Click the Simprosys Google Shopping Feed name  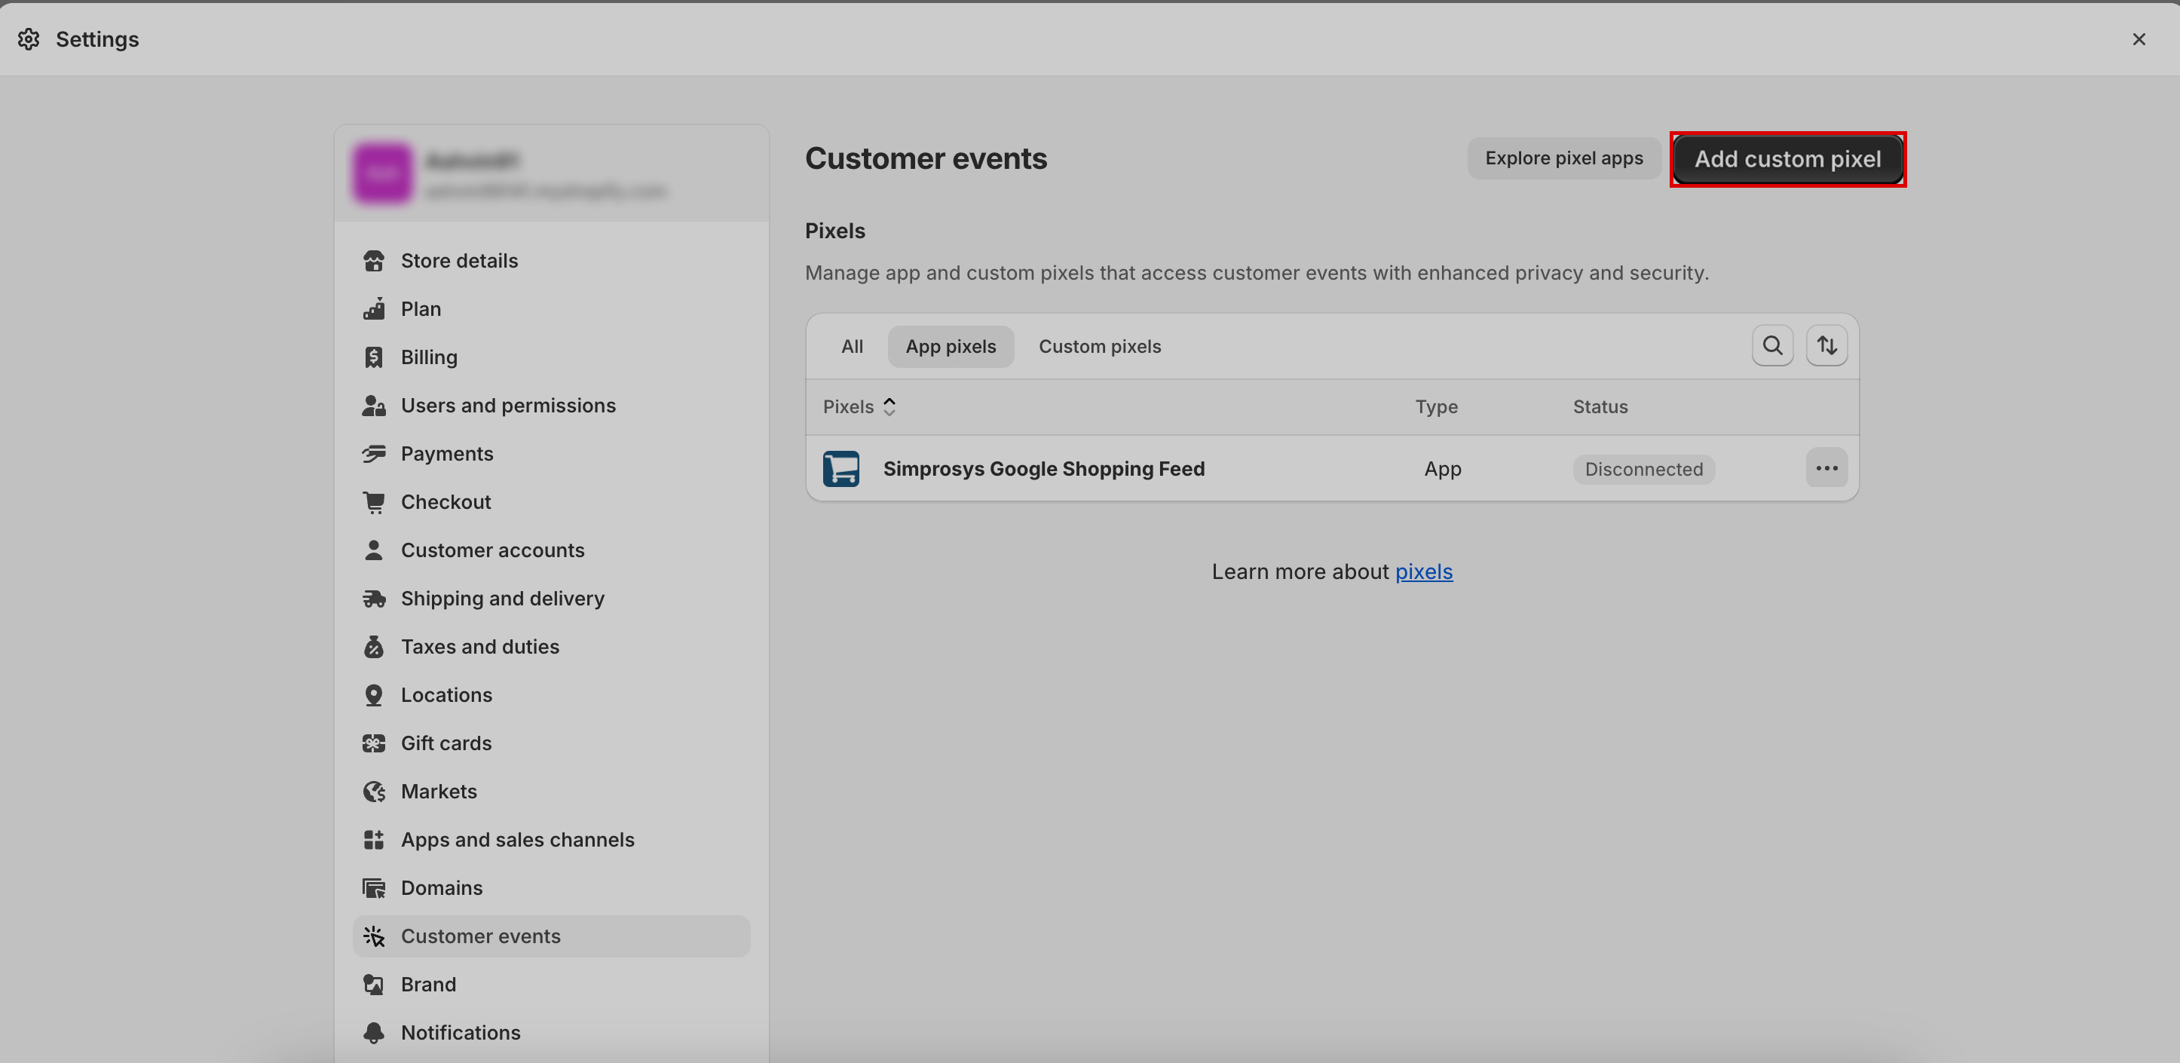tap(1043, 469)
